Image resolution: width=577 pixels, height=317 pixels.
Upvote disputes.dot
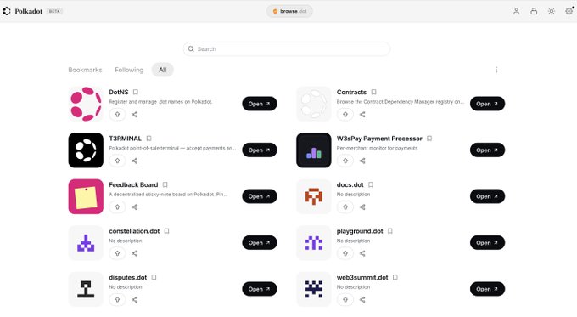117,300
